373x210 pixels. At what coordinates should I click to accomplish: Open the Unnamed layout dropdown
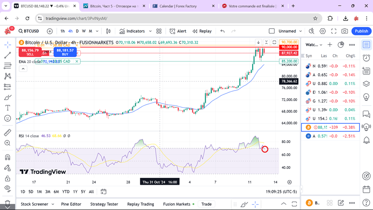(x=290, y=31)
